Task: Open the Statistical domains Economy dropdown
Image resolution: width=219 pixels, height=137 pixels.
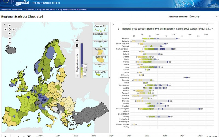Action: click(203, 16)
